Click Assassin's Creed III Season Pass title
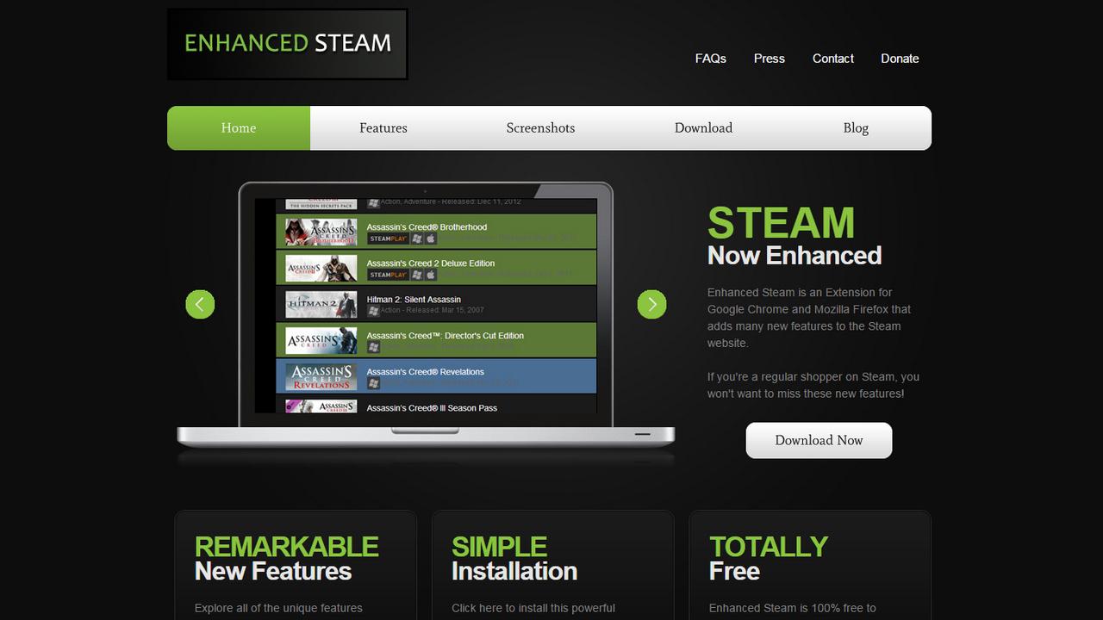Screen dimensions: 1103x620 coord(432,408)
